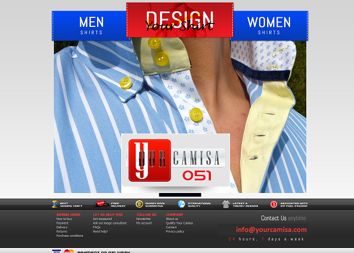Click the 24 hours, 7 days a week text
The width and height of the screenshot is (354, 253).
point(266,239)
